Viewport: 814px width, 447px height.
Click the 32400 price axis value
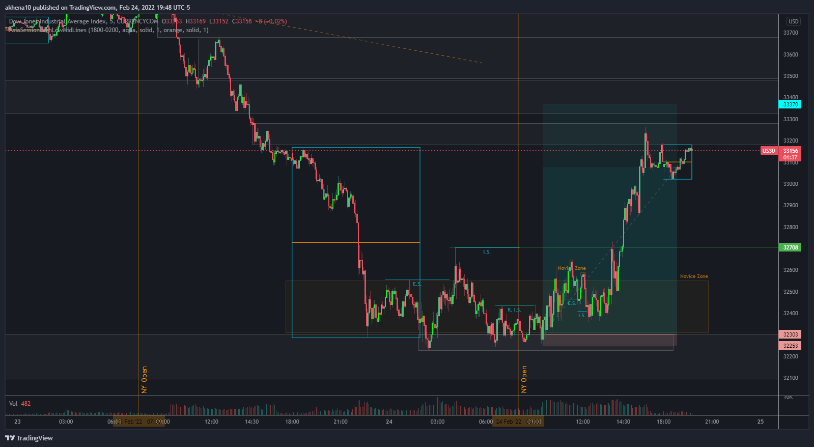(x=791, y=313)
